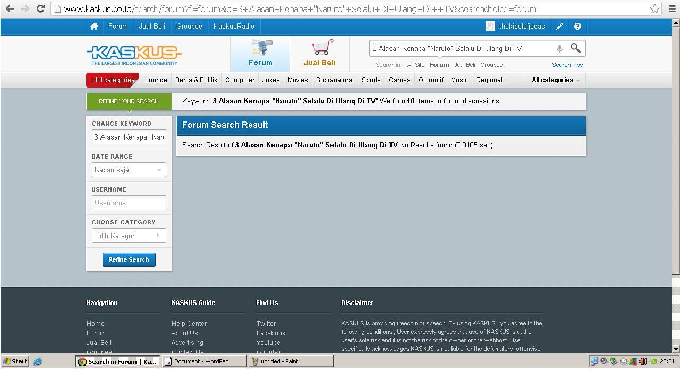Click Groupee in top navigation bar
680x382 pixels.
(189, 27)
